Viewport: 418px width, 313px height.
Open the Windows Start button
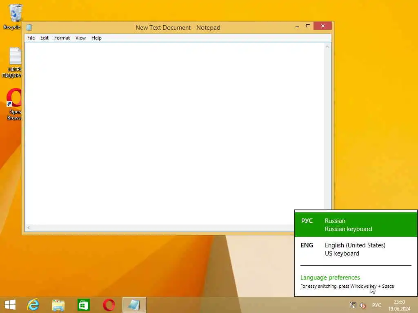coord(10,305)
